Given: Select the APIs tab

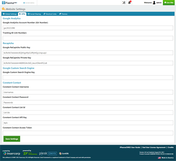Looking at the screenshot, I should coord(22,14).
